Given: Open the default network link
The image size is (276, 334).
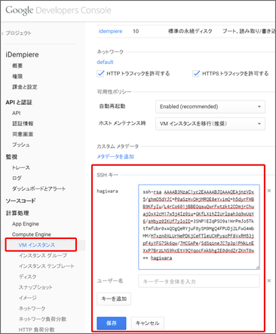Looking at the screenshot, I should click(105, 62).
